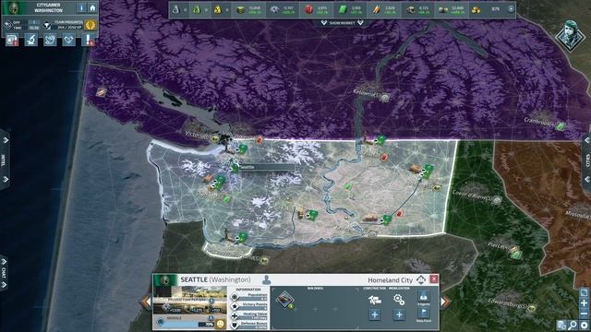
Task: Expand the Chat side panel
Action: pos(4,273)
